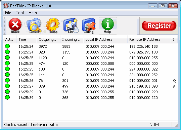Select remote IP 224.000.000.022
Viewport: 181px width, 130px height.
pyautogui.click(x=143, y=69)
